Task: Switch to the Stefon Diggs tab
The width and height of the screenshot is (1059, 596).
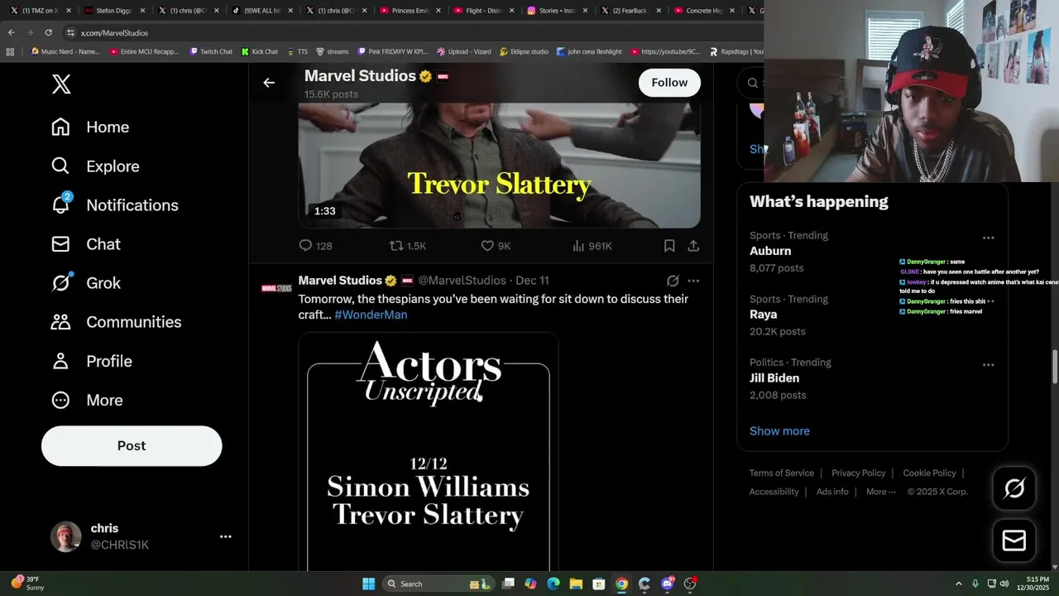Action: click(114, 11)
